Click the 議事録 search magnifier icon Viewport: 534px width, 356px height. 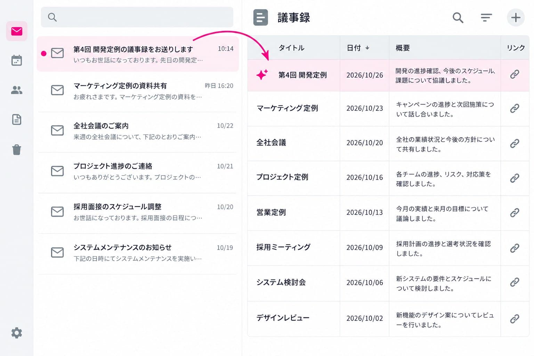(x=458, y=17)
